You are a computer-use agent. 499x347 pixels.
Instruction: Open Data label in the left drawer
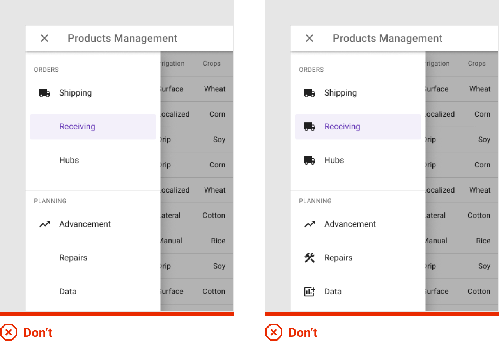click(68, 292)
